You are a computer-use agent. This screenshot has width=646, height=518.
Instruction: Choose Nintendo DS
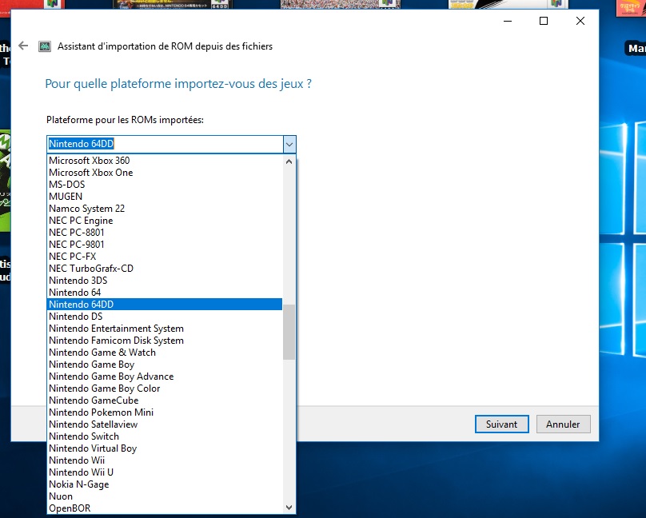(x=165, y=317)
